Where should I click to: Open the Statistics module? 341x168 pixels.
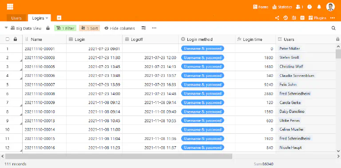(x=282, y=7)
